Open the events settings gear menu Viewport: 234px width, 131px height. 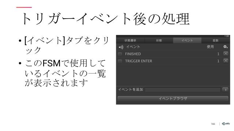pos(226,47)
